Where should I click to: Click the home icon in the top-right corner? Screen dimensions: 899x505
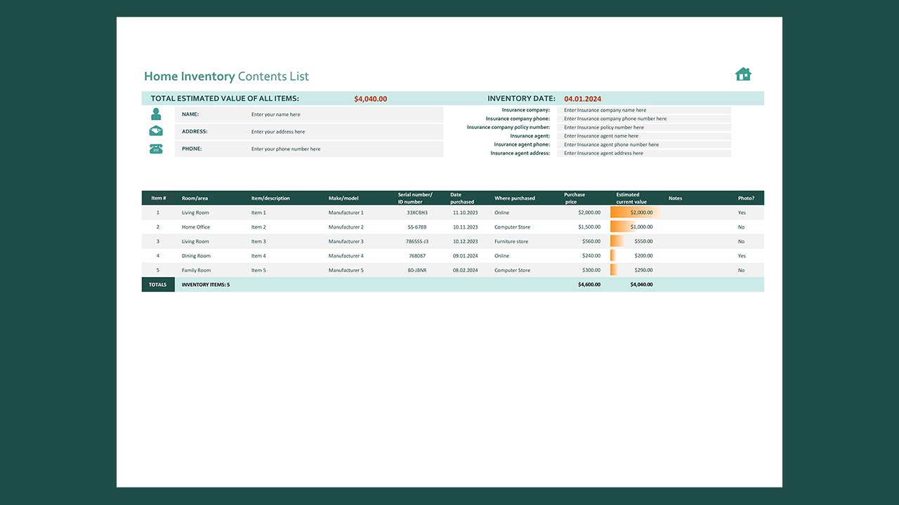coord(743,73)
